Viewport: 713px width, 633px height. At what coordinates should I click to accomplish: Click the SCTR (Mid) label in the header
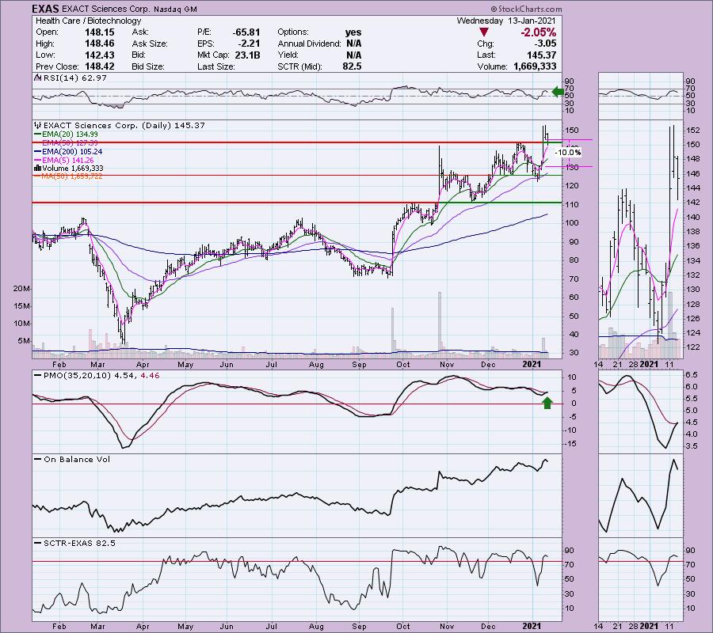299,66
